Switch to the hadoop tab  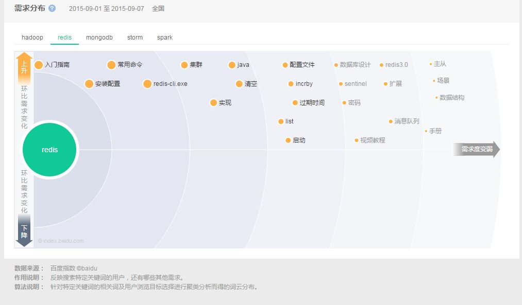pyautogui.click(x=32, y=38)
